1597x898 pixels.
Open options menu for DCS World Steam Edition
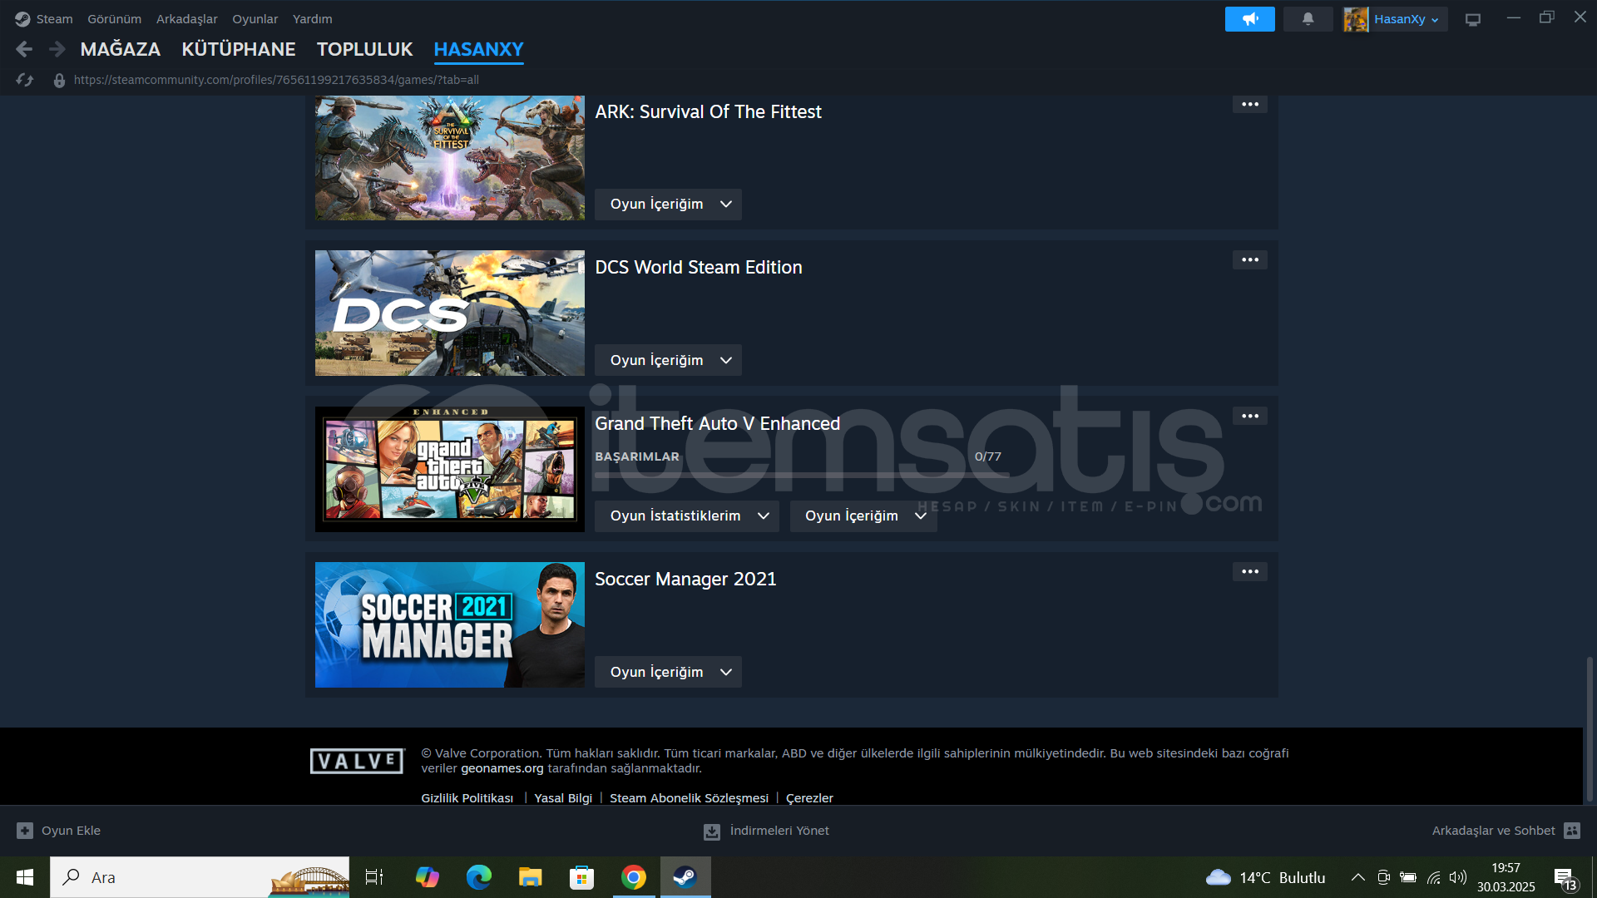click(x=1250, y=260)
